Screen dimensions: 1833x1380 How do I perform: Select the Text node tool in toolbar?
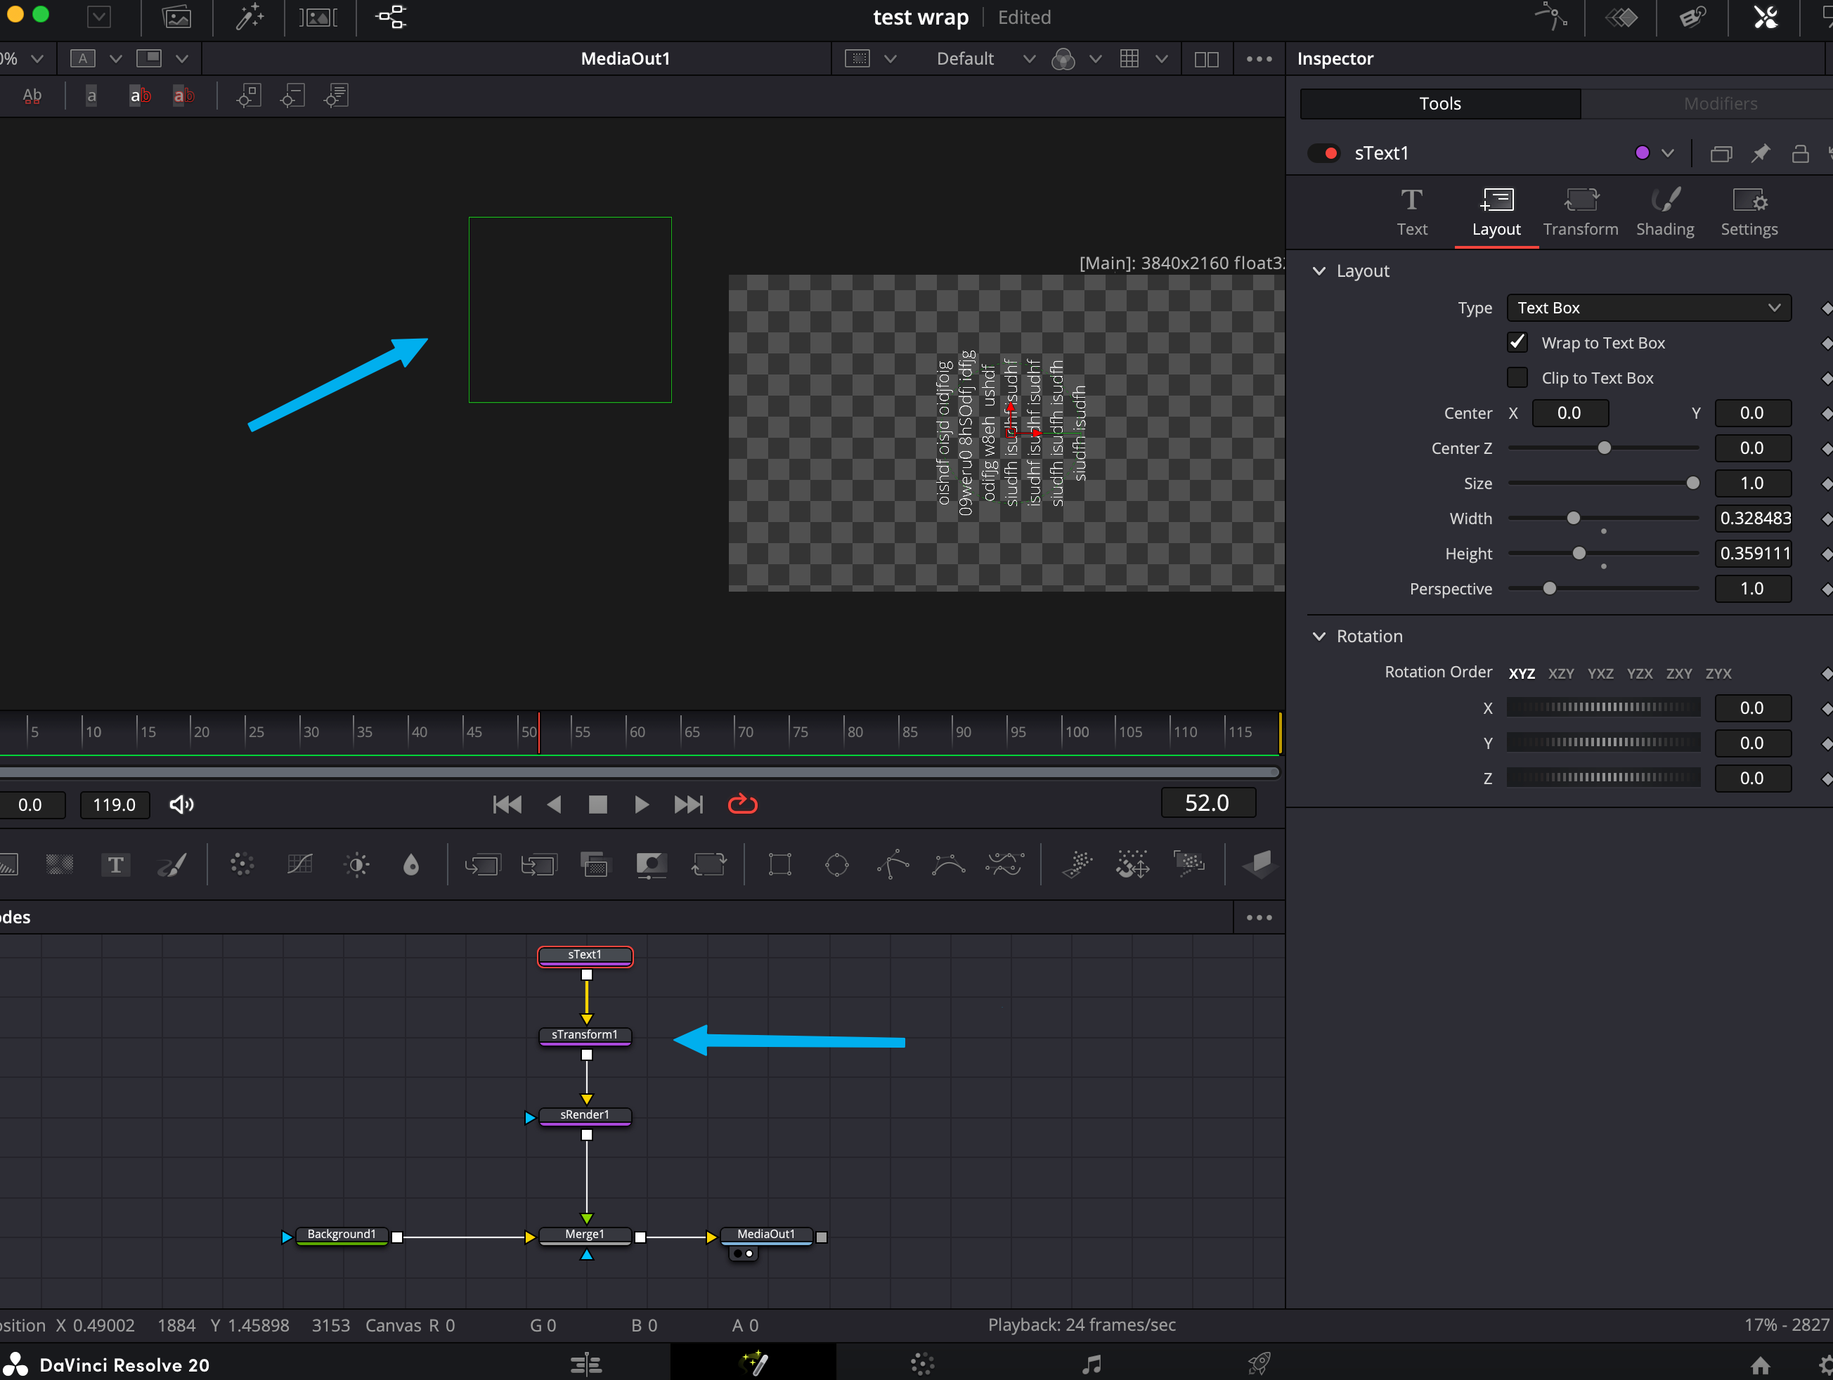116,865
